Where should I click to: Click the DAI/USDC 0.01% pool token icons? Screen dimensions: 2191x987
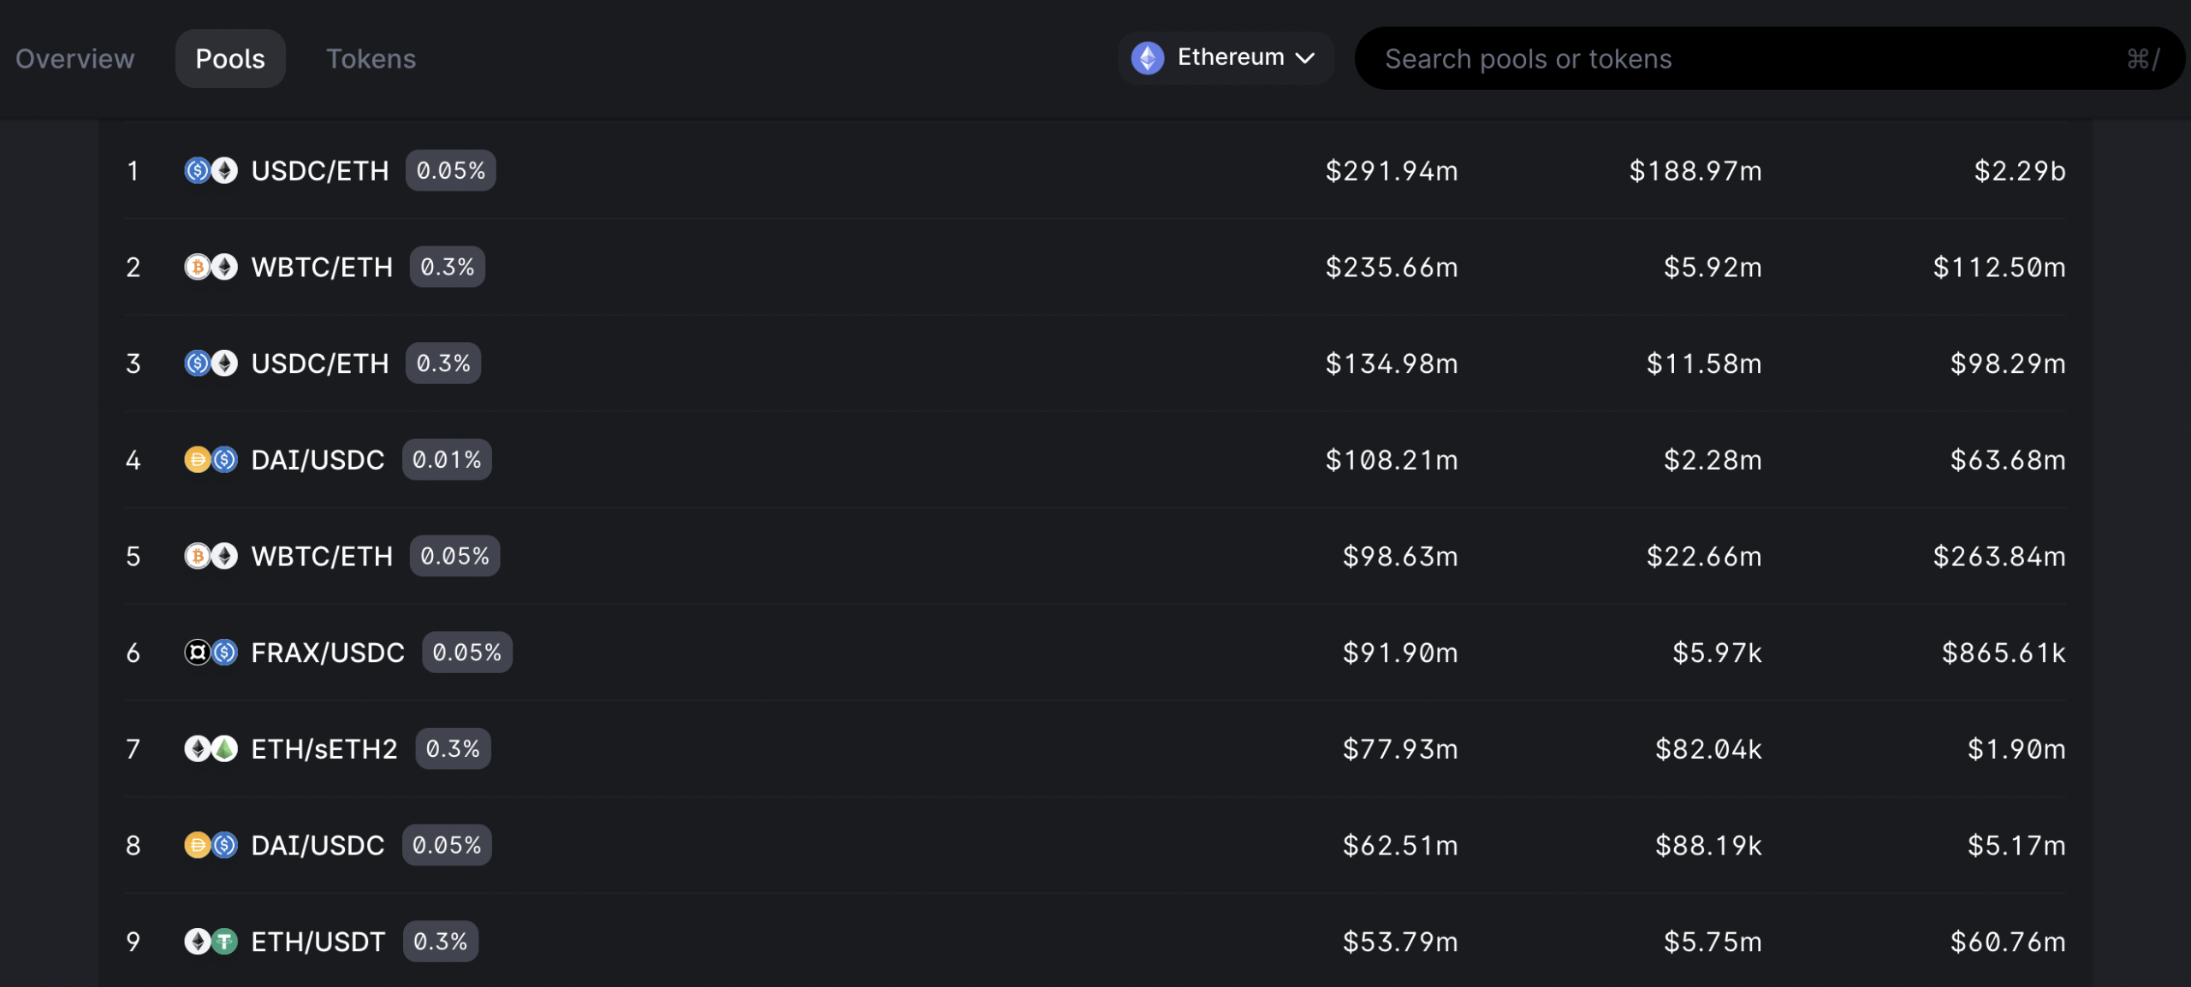[211, 459]
